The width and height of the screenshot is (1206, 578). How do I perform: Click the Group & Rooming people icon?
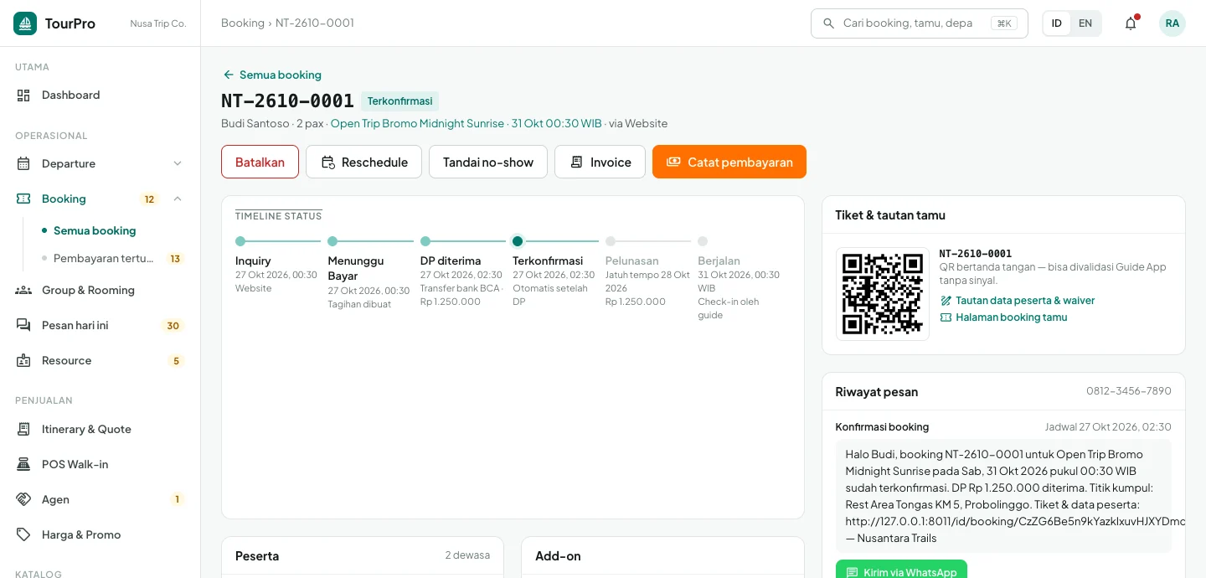(23, 291)
